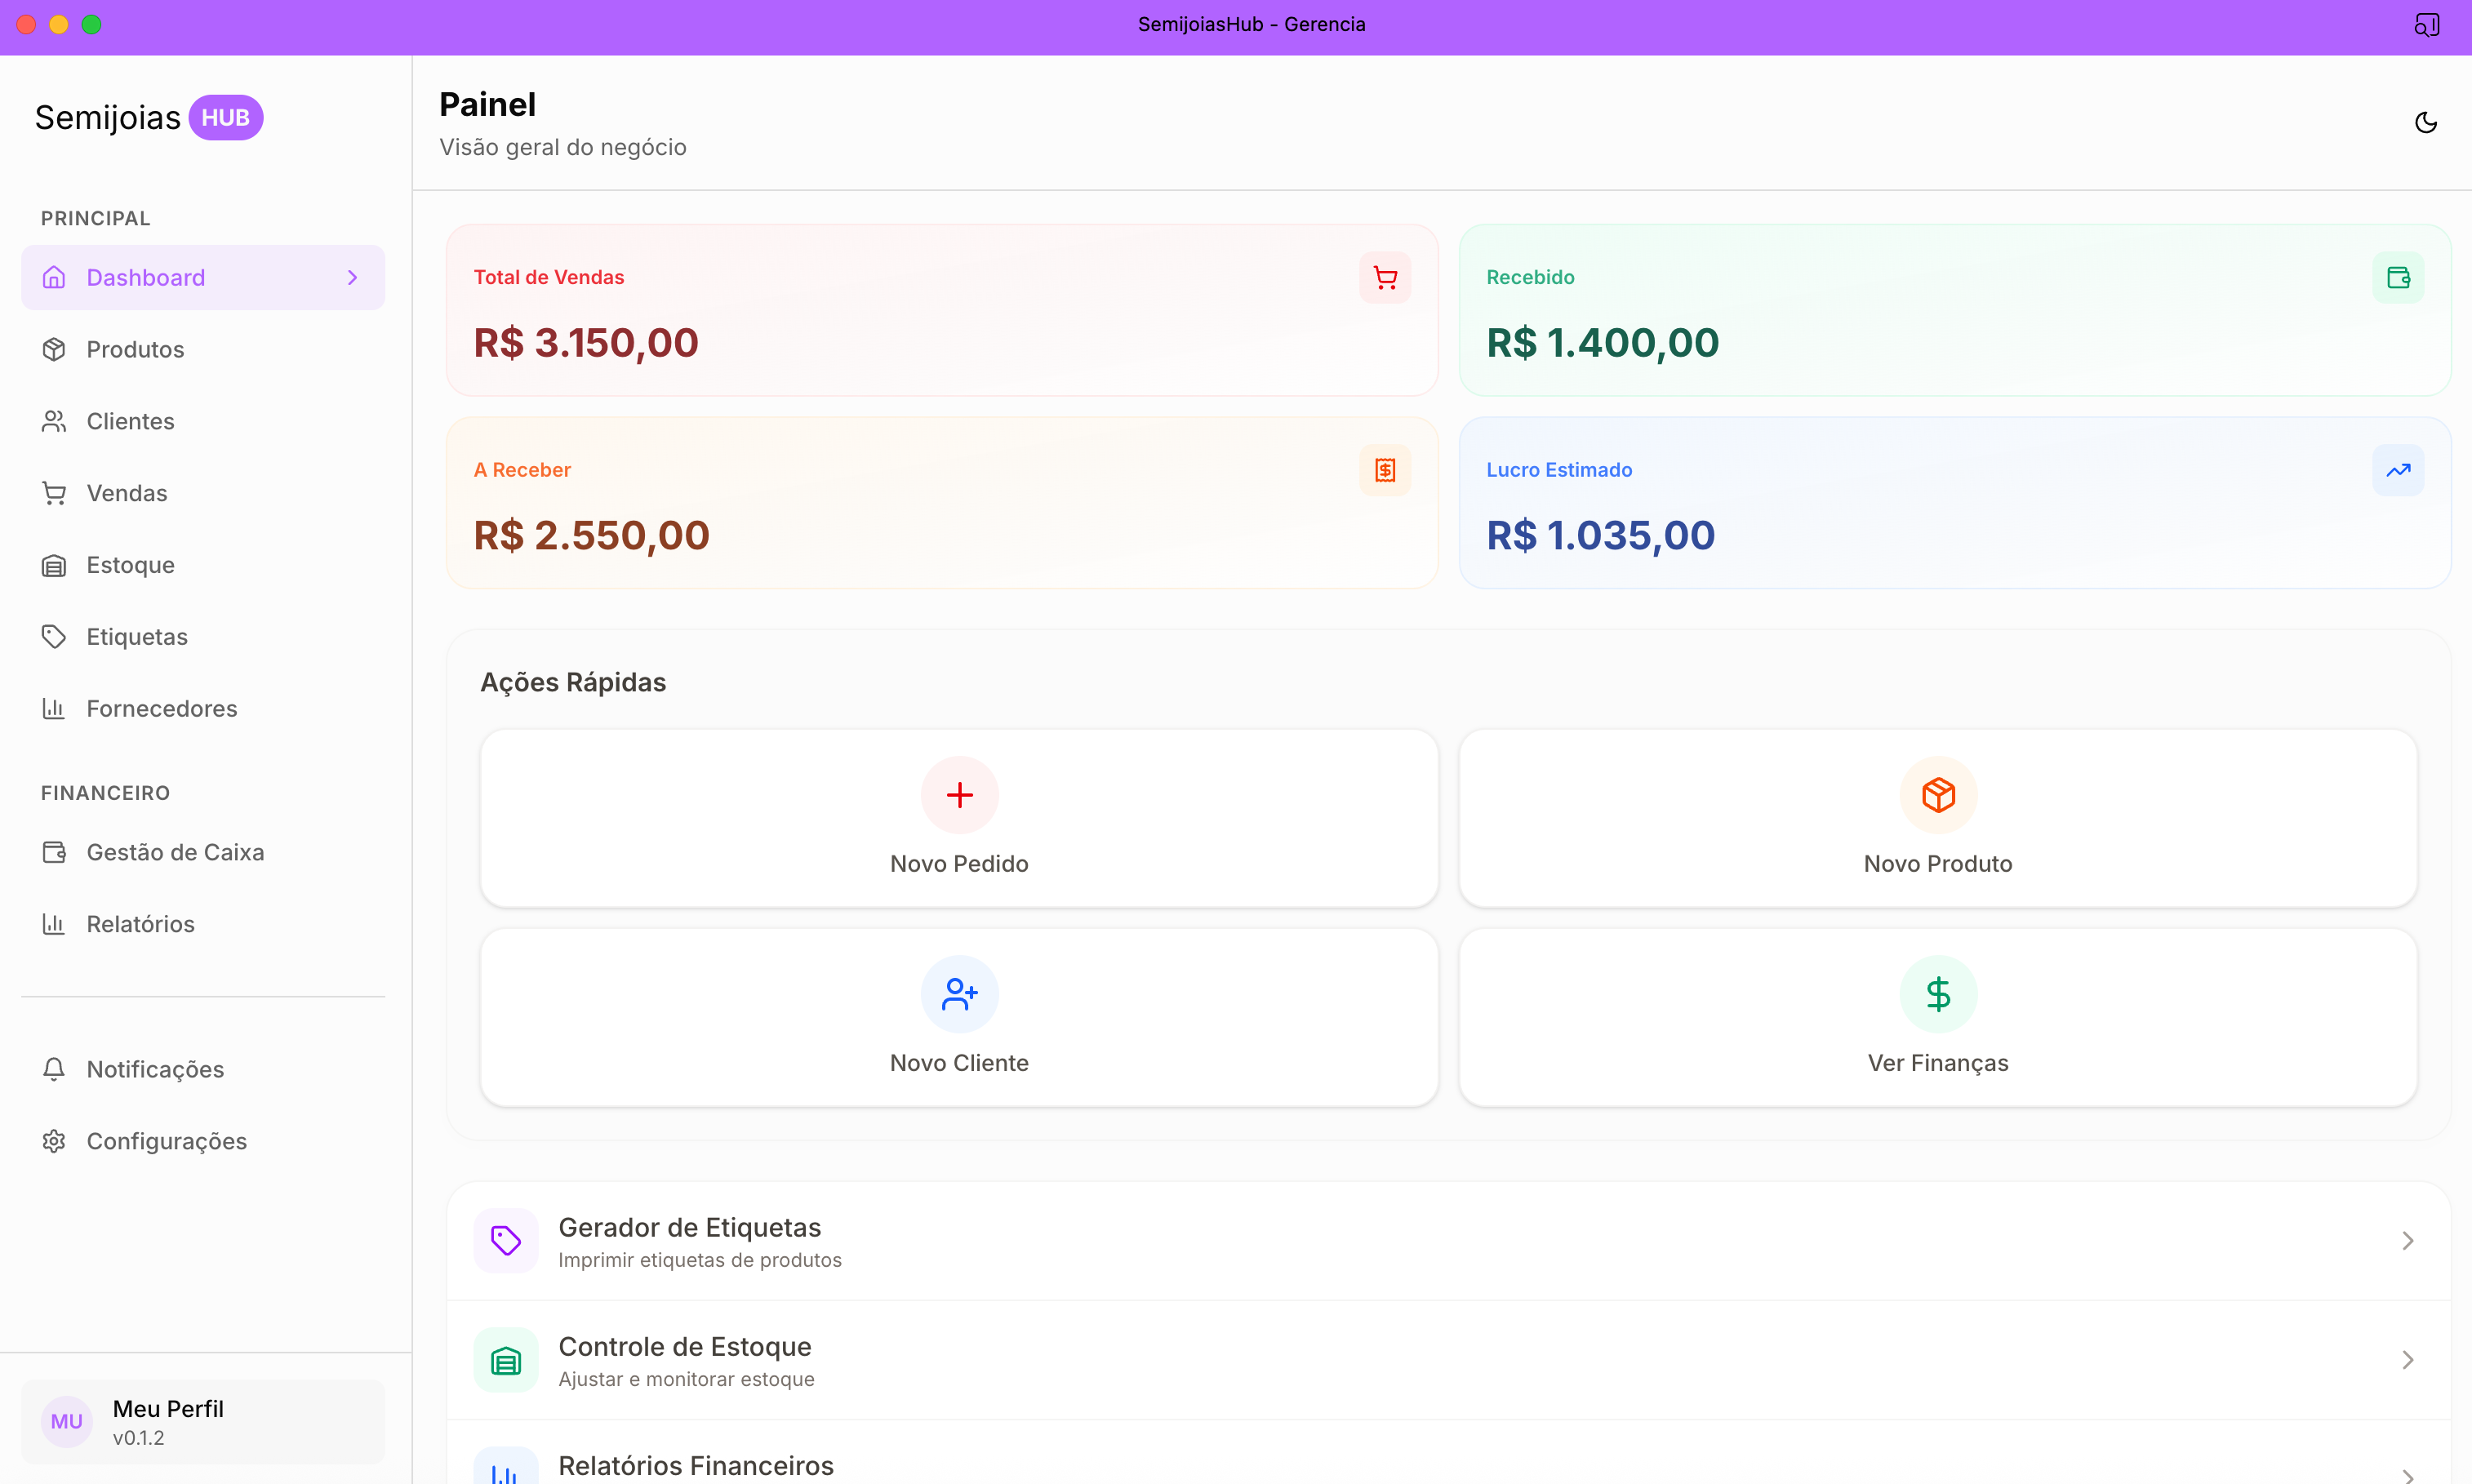Expand the Dashboard item chevron
This screenshot has height=1484, width=2472.
(352, 277)
